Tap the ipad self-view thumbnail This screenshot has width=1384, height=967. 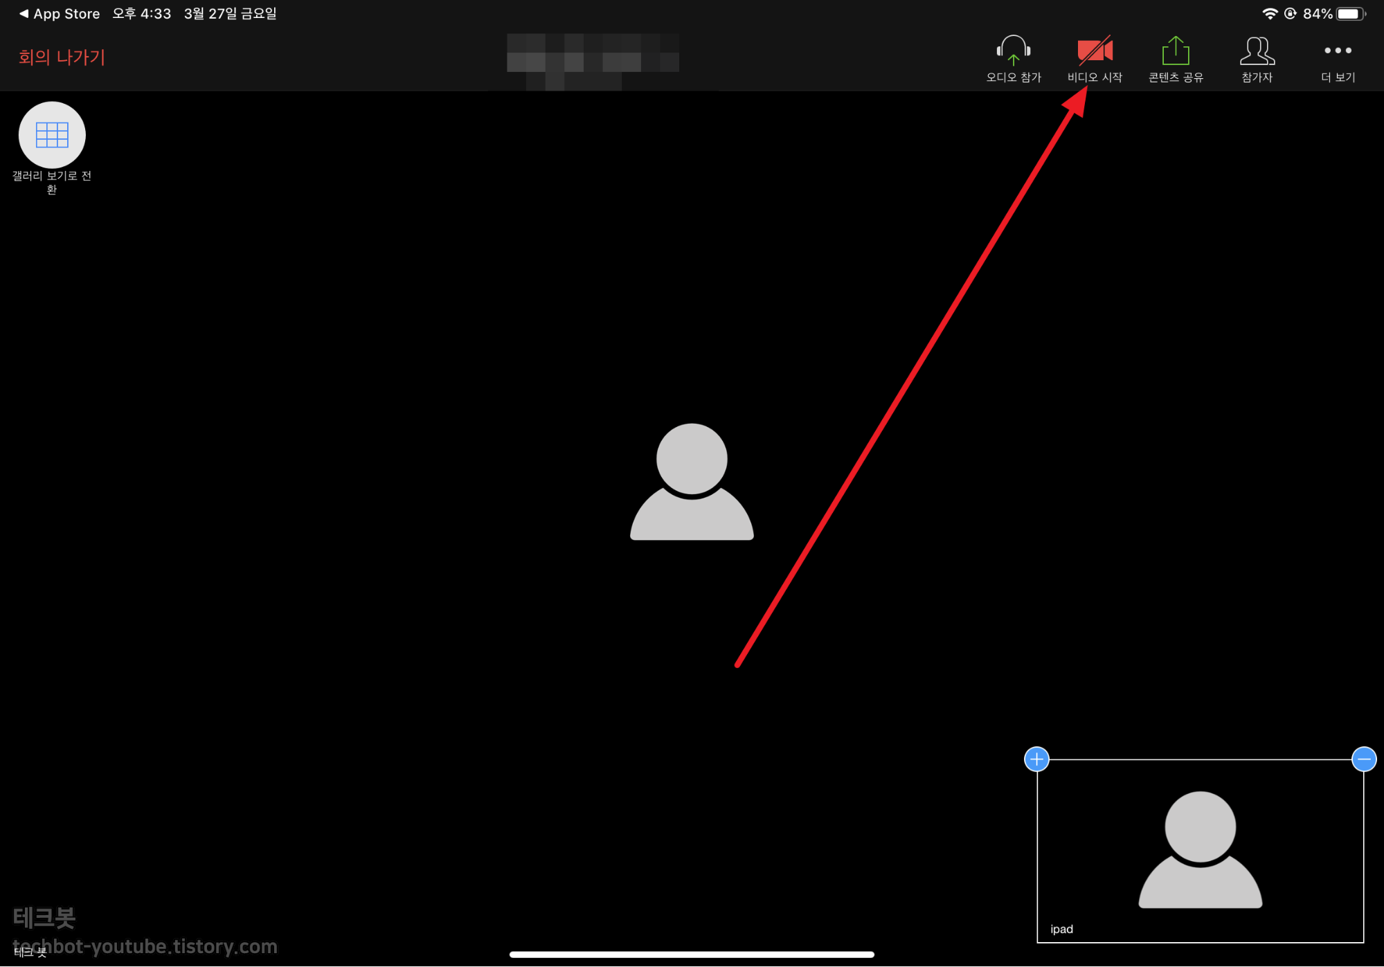tap(1200, 851)
